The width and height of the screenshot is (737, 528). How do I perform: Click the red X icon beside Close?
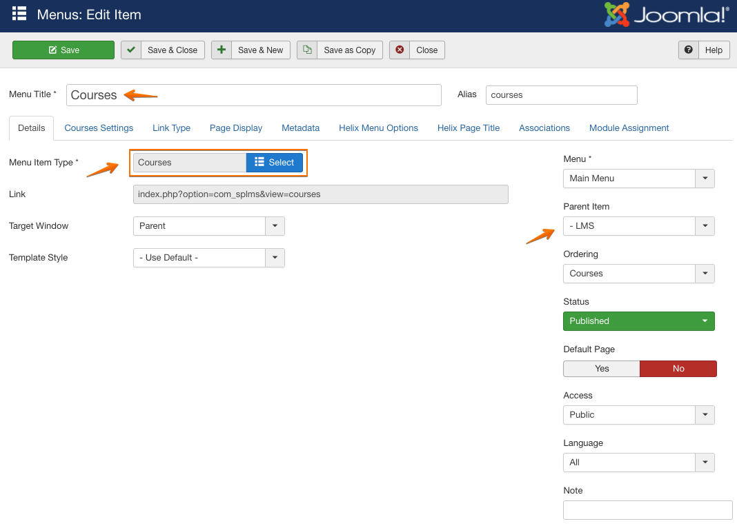point(400,50)
